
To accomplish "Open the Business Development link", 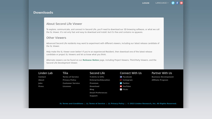I will [x=163, y=77].
